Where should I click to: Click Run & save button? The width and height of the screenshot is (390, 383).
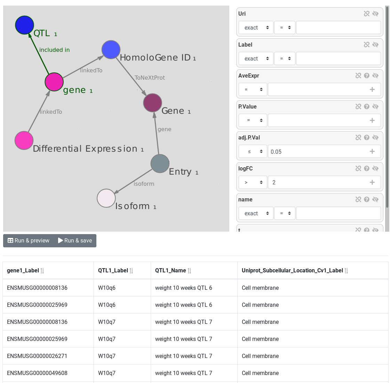click(75, 240)
